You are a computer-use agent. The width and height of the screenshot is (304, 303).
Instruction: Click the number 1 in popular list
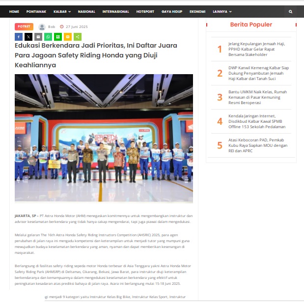220,49
